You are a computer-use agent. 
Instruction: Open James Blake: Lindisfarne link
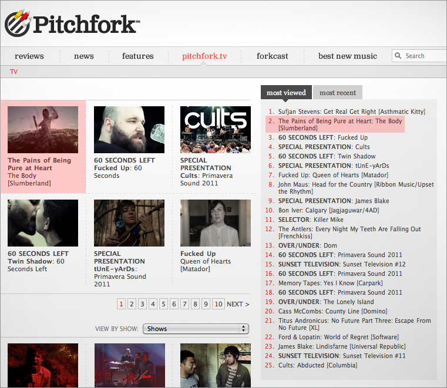coord(342,347)
